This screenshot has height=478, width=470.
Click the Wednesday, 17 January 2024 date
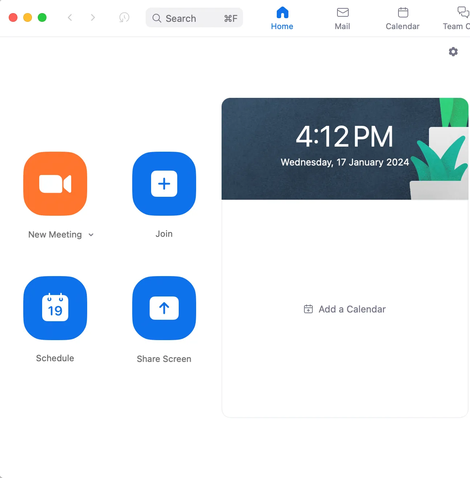tap(345, 162)
